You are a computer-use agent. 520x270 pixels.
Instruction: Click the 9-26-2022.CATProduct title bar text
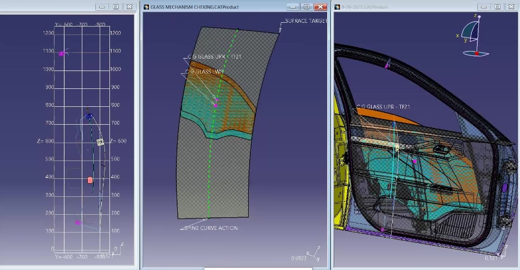coord(365,7)
